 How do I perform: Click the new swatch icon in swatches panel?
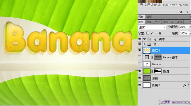tap(180, 12)
